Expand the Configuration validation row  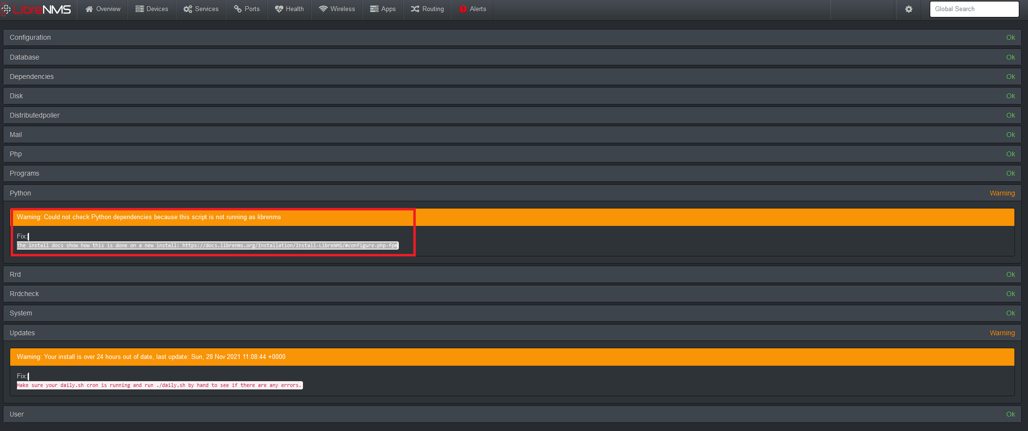point(512,38)
